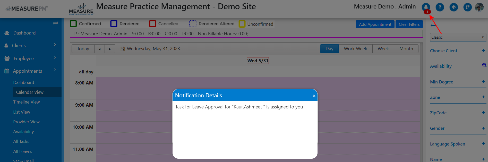Toggle the Unconfirmed status filter box
The width and height of the screenshot is (488, 162).
coord(242,24)
